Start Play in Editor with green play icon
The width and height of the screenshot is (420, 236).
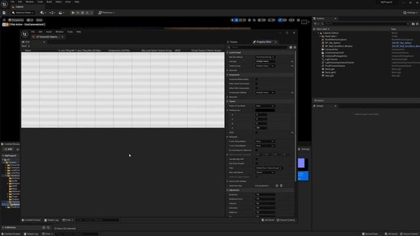coord(73,12)
